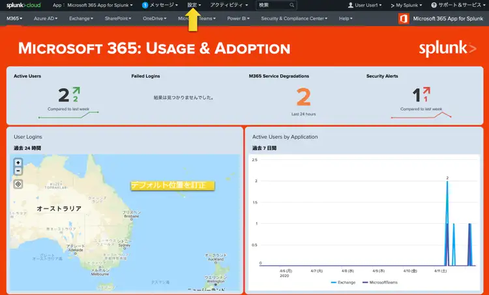Open the SharePoint nav menu
This screenshot has width=489, height=295.
[118, 18]
